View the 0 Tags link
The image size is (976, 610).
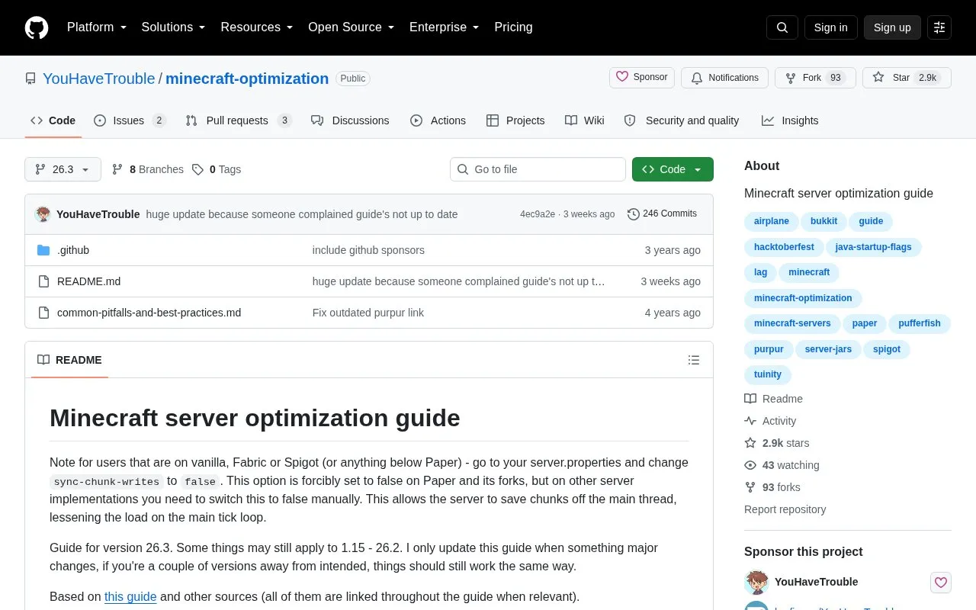pyautogui.click(x=217, y=169)
